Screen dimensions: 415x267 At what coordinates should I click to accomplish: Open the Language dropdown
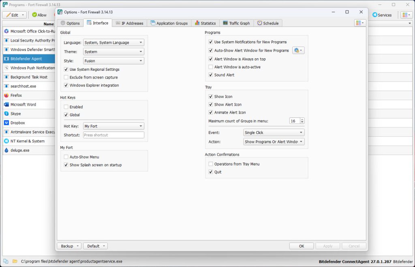113,42
